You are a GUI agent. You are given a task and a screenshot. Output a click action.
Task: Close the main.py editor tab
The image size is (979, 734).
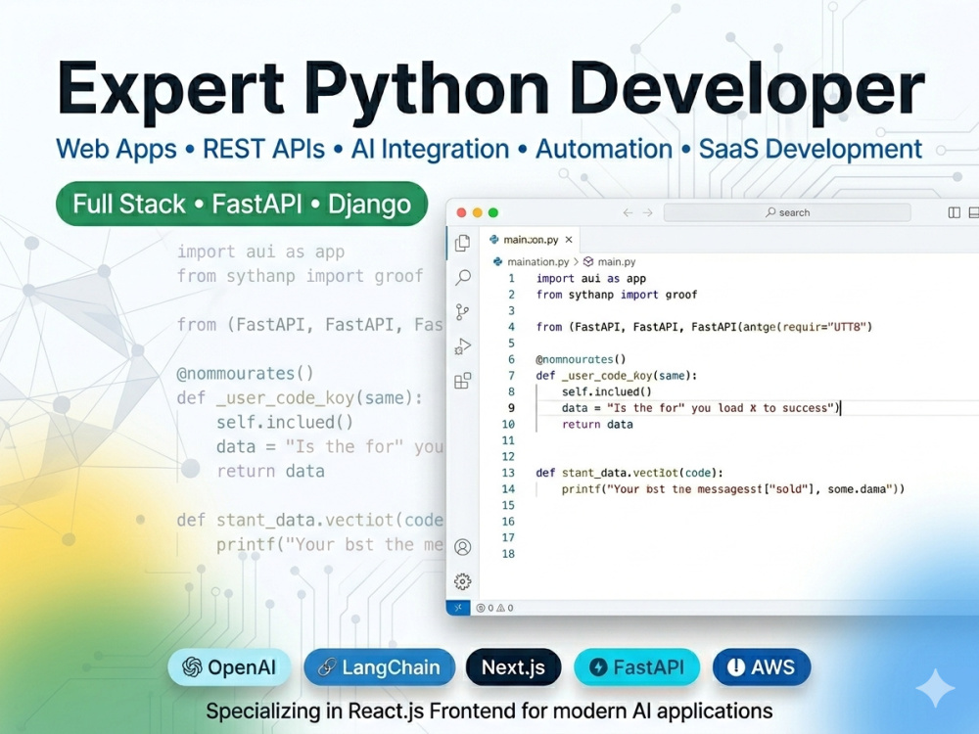(x=569, y=240)
